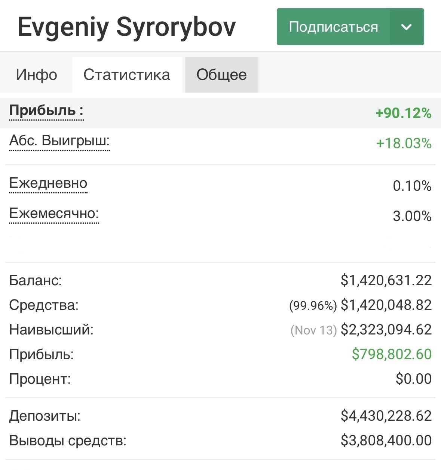Click the (Nov 13) highest date
The width and height of the screenshot is (441, 470).
coord(313,330)
